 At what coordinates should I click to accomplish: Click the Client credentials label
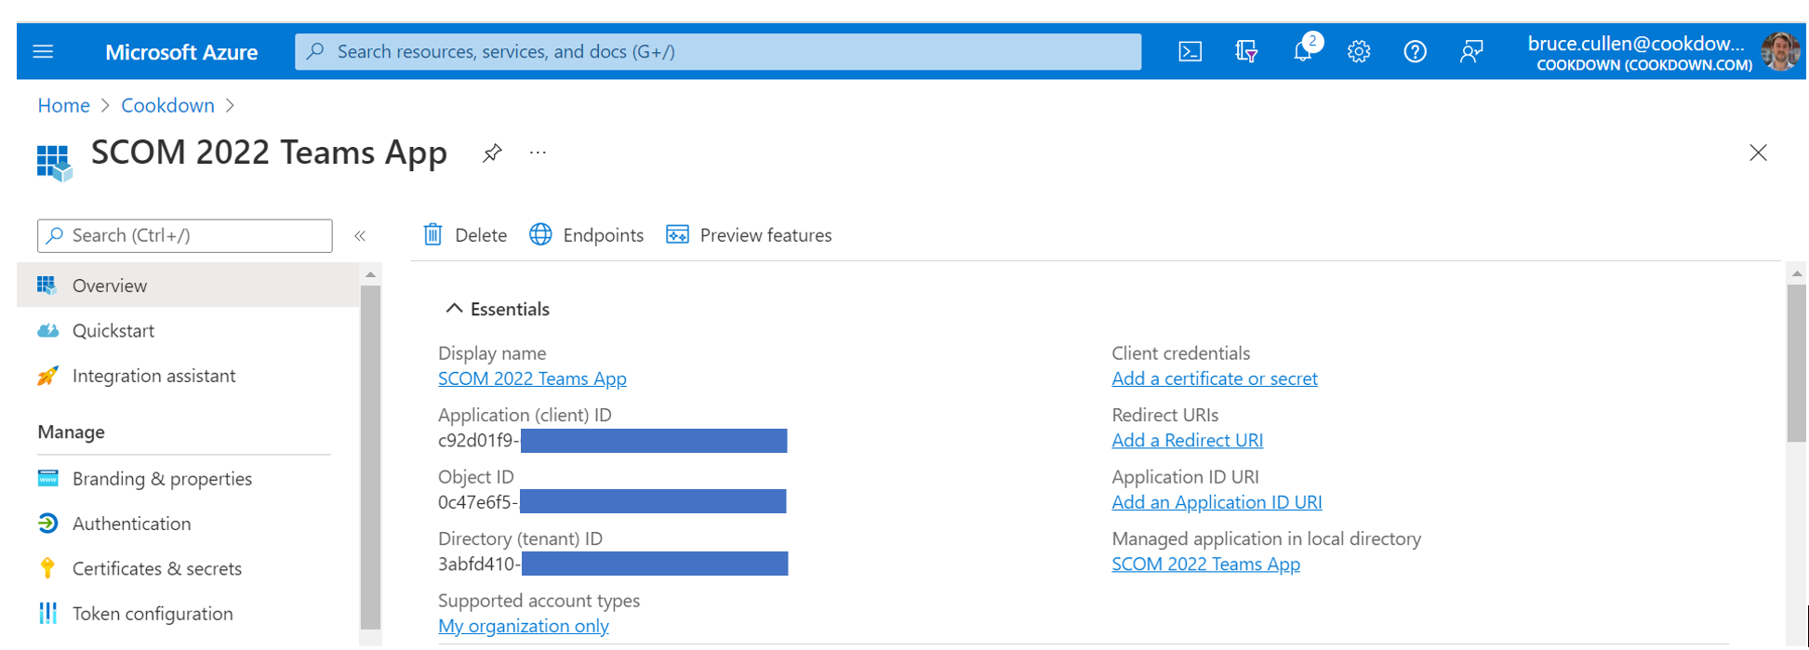pyautogui.click(x=1180, y=353)
